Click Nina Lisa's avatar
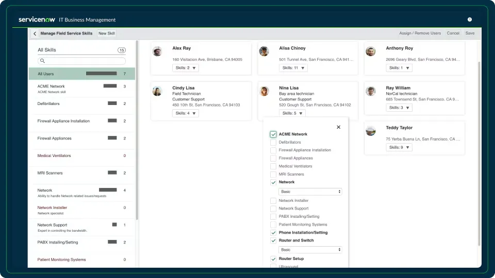The image size is (495, 278). pos(264,91)
